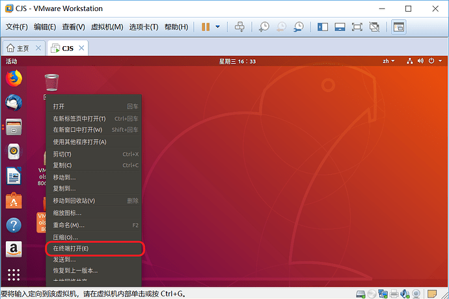449x299 pixels.
Task: Click the printer status bar icon
Action: pos(394,294)
